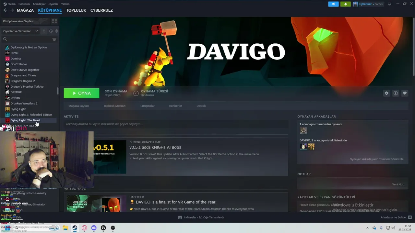Toggle library grid view icon
415x233 pixels.
[x=54, y=21]
